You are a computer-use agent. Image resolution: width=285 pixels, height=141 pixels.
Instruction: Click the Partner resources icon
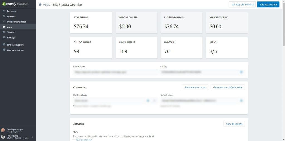tap(4, 50)
